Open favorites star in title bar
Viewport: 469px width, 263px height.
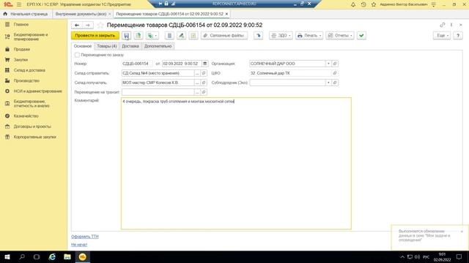374,4
